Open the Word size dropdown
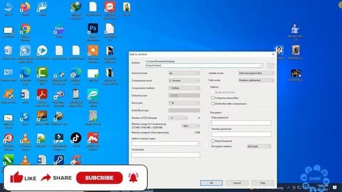The image size is (342, 192). tap(184, 103)
